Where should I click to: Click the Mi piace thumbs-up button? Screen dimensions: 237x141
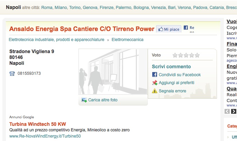168,29
